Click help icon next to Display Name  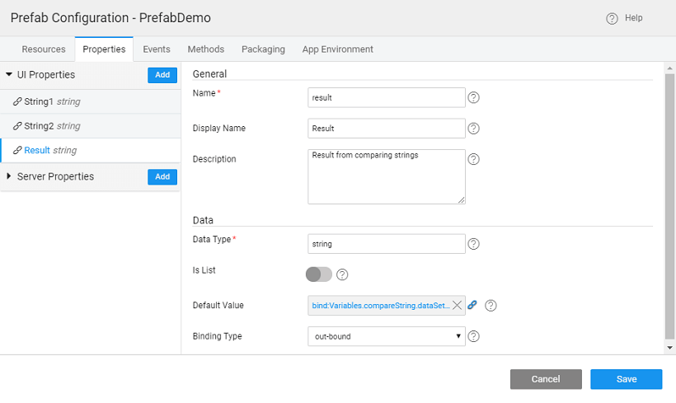coord(474,129)
